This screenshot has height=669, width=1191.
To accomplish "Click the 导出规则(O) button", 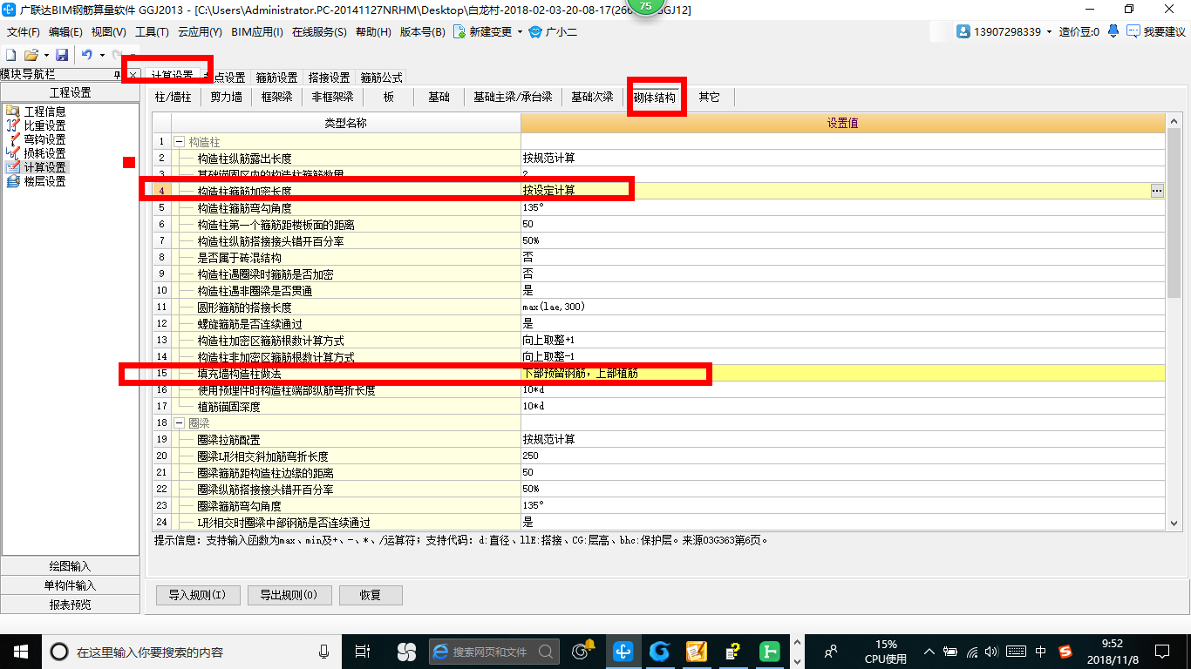I will coord(289,595).
